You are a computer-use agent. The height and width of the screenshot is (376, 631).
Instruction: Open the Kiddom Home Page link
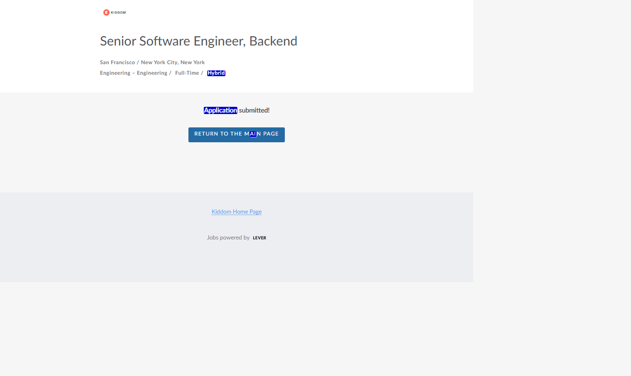(x=236, y=212)
